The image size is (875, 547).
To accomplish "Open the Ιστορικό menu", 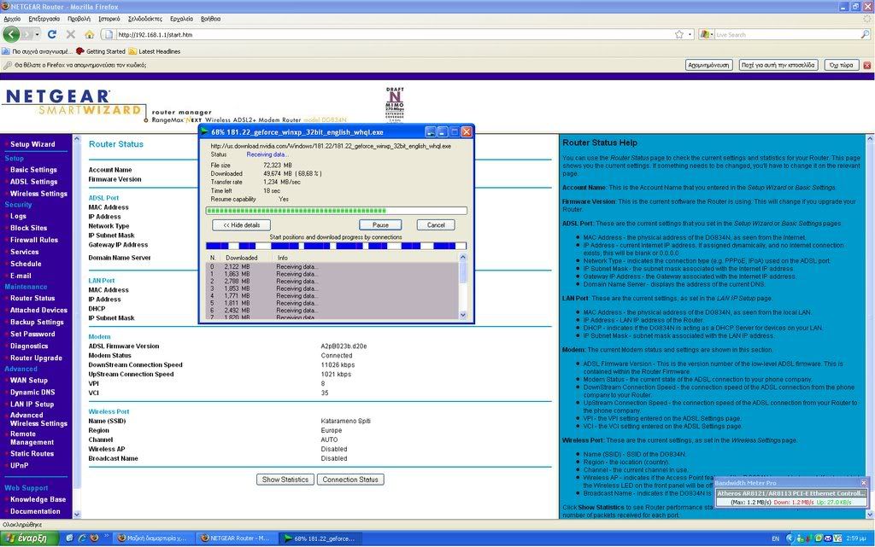I will (x=109, y=19).
